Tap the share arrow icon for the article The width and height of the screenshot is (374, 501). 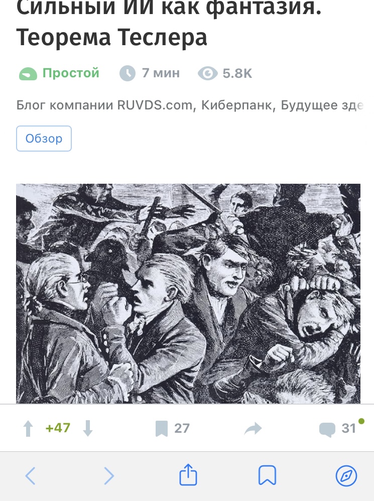point(253,429)
